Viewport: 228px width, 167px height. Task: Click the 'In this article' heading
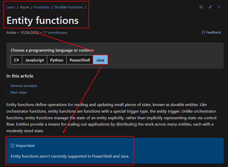(20, 76)
